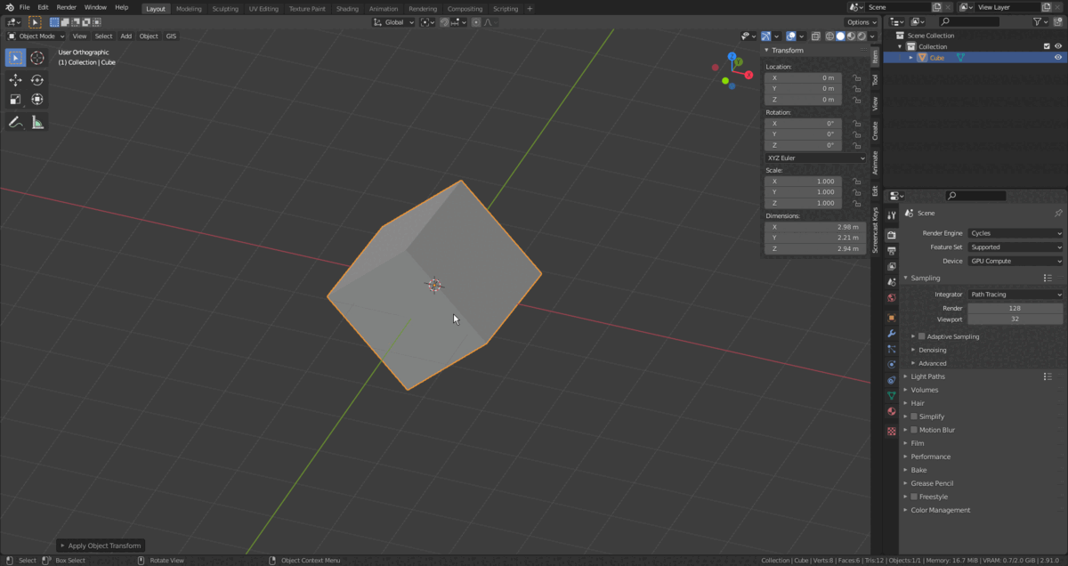Choose the Rotate tool
The height and width of the screenshot is (566, 1068).
tap(37, 80)
